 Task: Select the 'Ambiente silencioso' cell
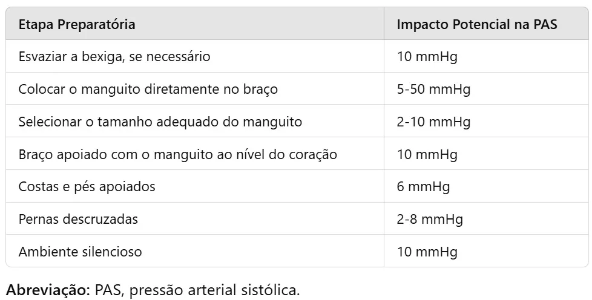coord(81,251)
